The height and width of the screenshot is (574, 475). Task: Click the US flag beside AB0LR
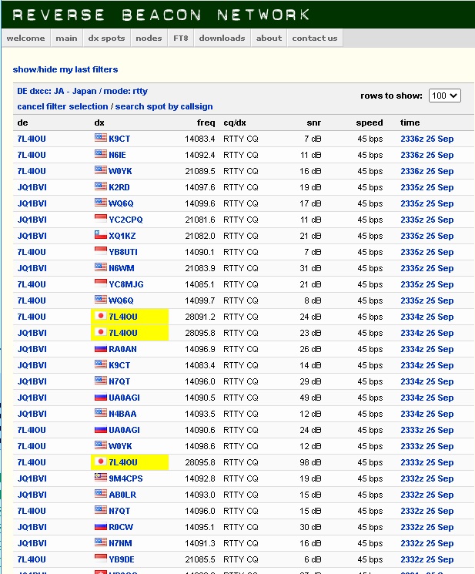(x=101, y=493)
